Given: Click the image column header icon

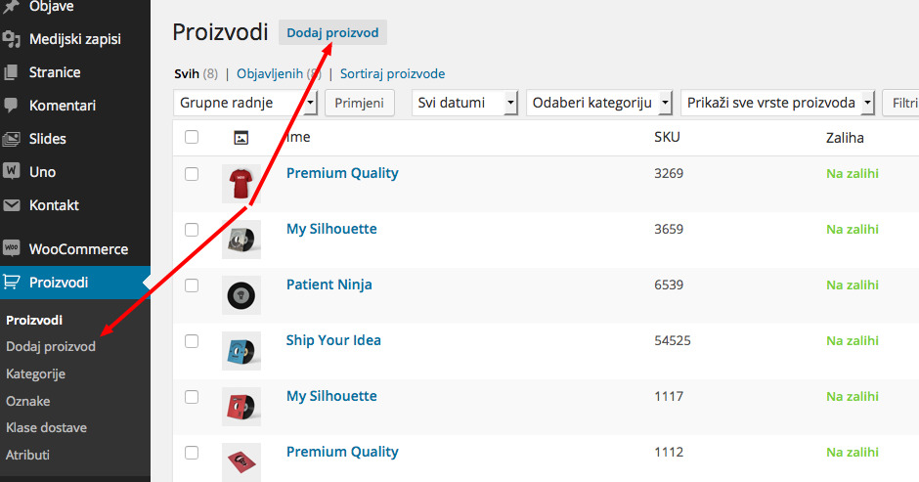Looking at the screenshot, I should pyautogui.click(x=241, y=138).
